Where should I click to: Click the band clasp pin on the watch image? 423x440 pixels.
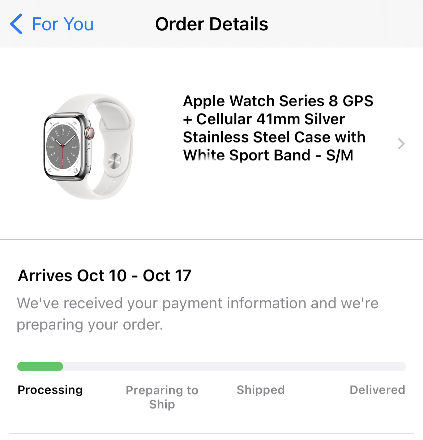pos(115,161)
